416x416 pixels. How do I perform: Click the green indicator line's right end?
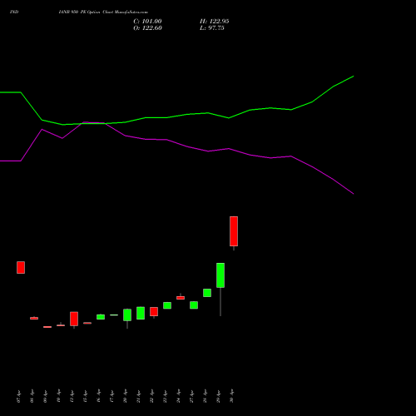(x=354, y=76)
